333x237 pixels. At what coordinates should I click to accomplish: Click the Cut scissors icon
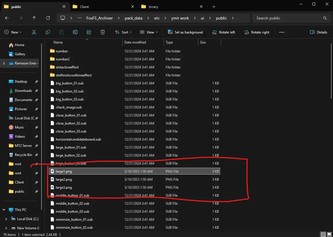(34, 32)
